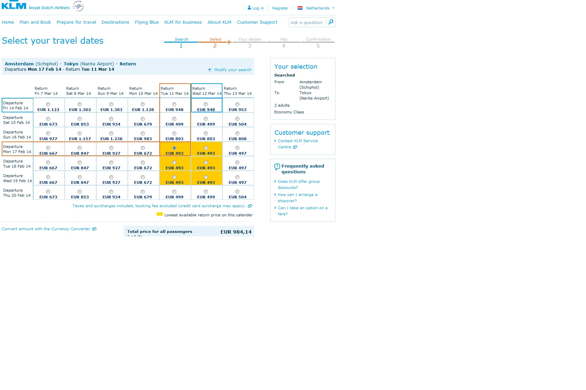Image resolution: width=586 pixels, height=390 pixels.
Task: Click the Log in person icon
Action: coord(250,7)
